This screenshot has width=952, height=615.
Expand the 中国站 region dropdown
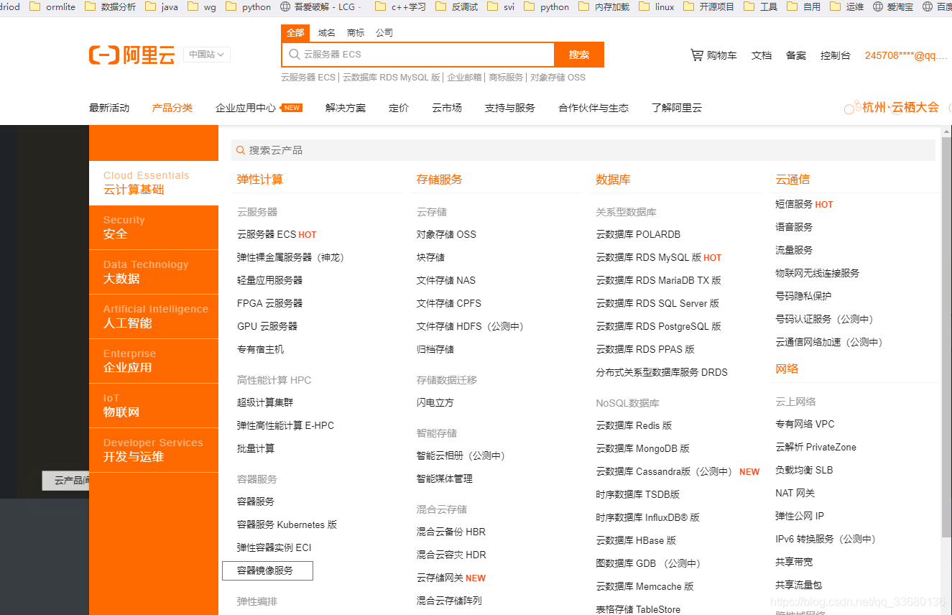[207, 55]
